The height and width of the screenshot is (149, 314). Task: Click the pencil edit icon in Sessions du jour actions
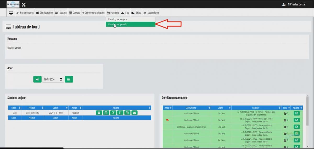pyautogui.click(x=113, y=113)
